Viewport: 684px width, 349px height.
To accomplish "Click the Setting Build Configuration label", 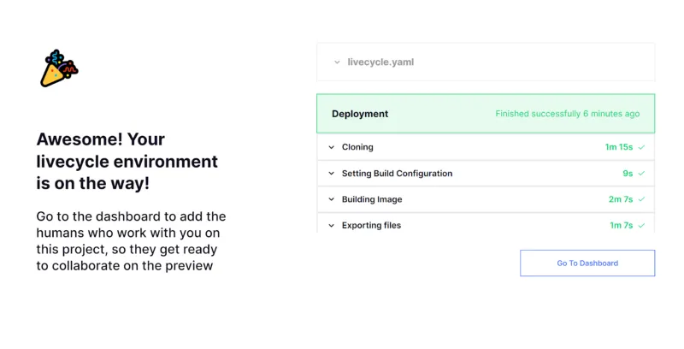I will pos(397,173).
